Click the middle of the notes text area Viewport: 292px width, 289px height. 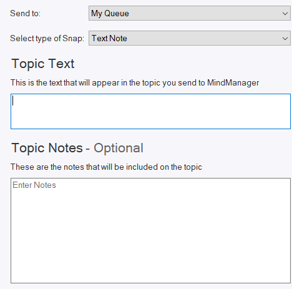coord(150,230)
